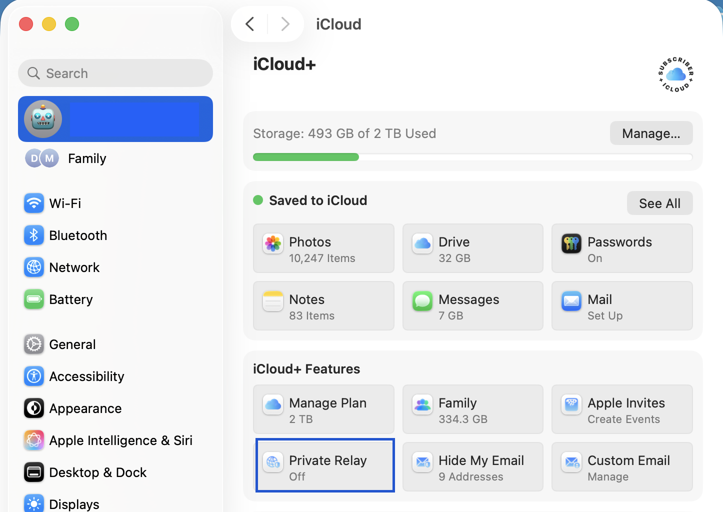Click the iCloud subscriber badge
The image size is (723, 512).
(676, 74)
